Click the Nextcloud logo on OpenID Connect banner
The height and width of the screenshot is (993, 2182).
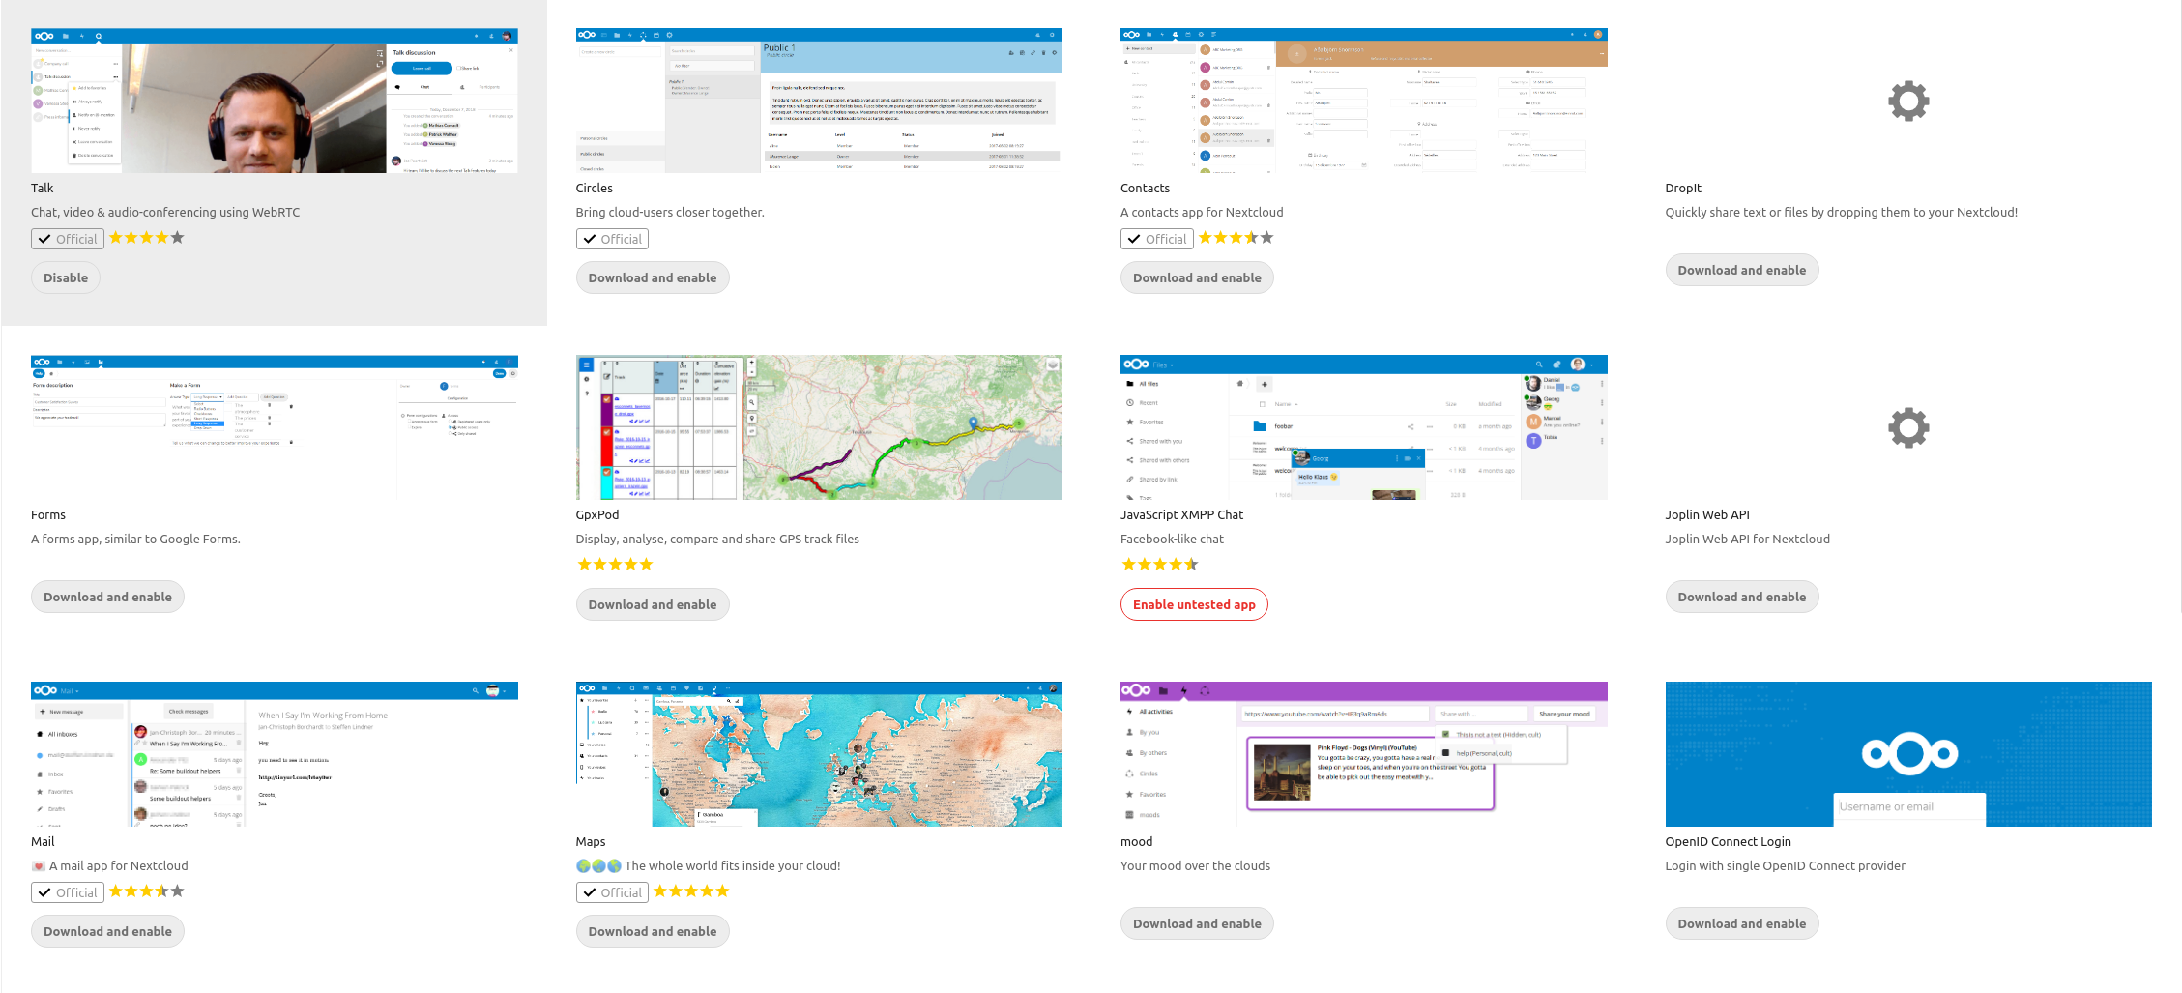1908,754
